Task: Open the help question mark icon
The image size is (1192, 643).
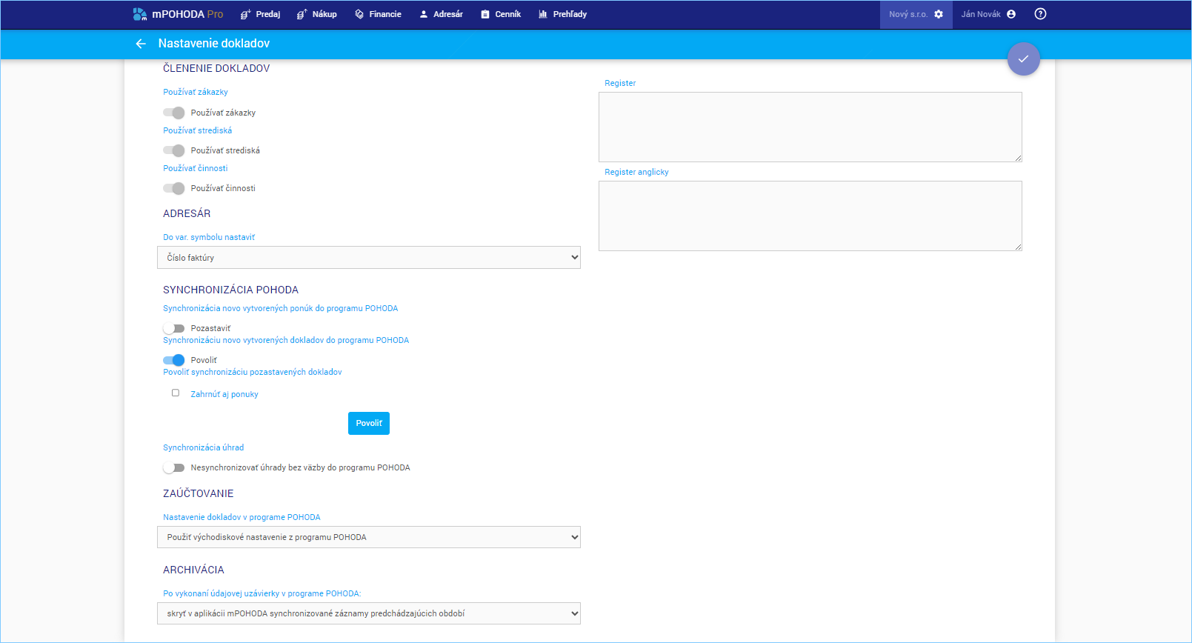Action: (1040, 14)
